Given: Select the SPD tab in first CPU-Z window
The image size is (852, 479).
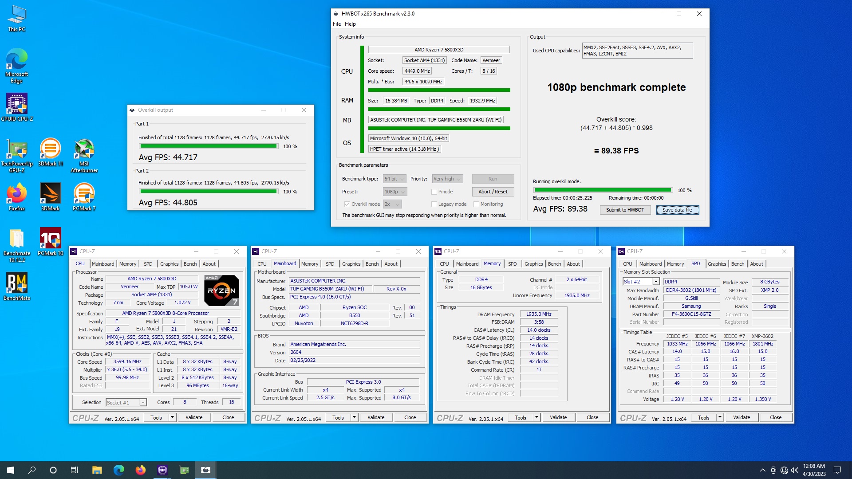Looking at the screenshot, I should tap(148, 264).
